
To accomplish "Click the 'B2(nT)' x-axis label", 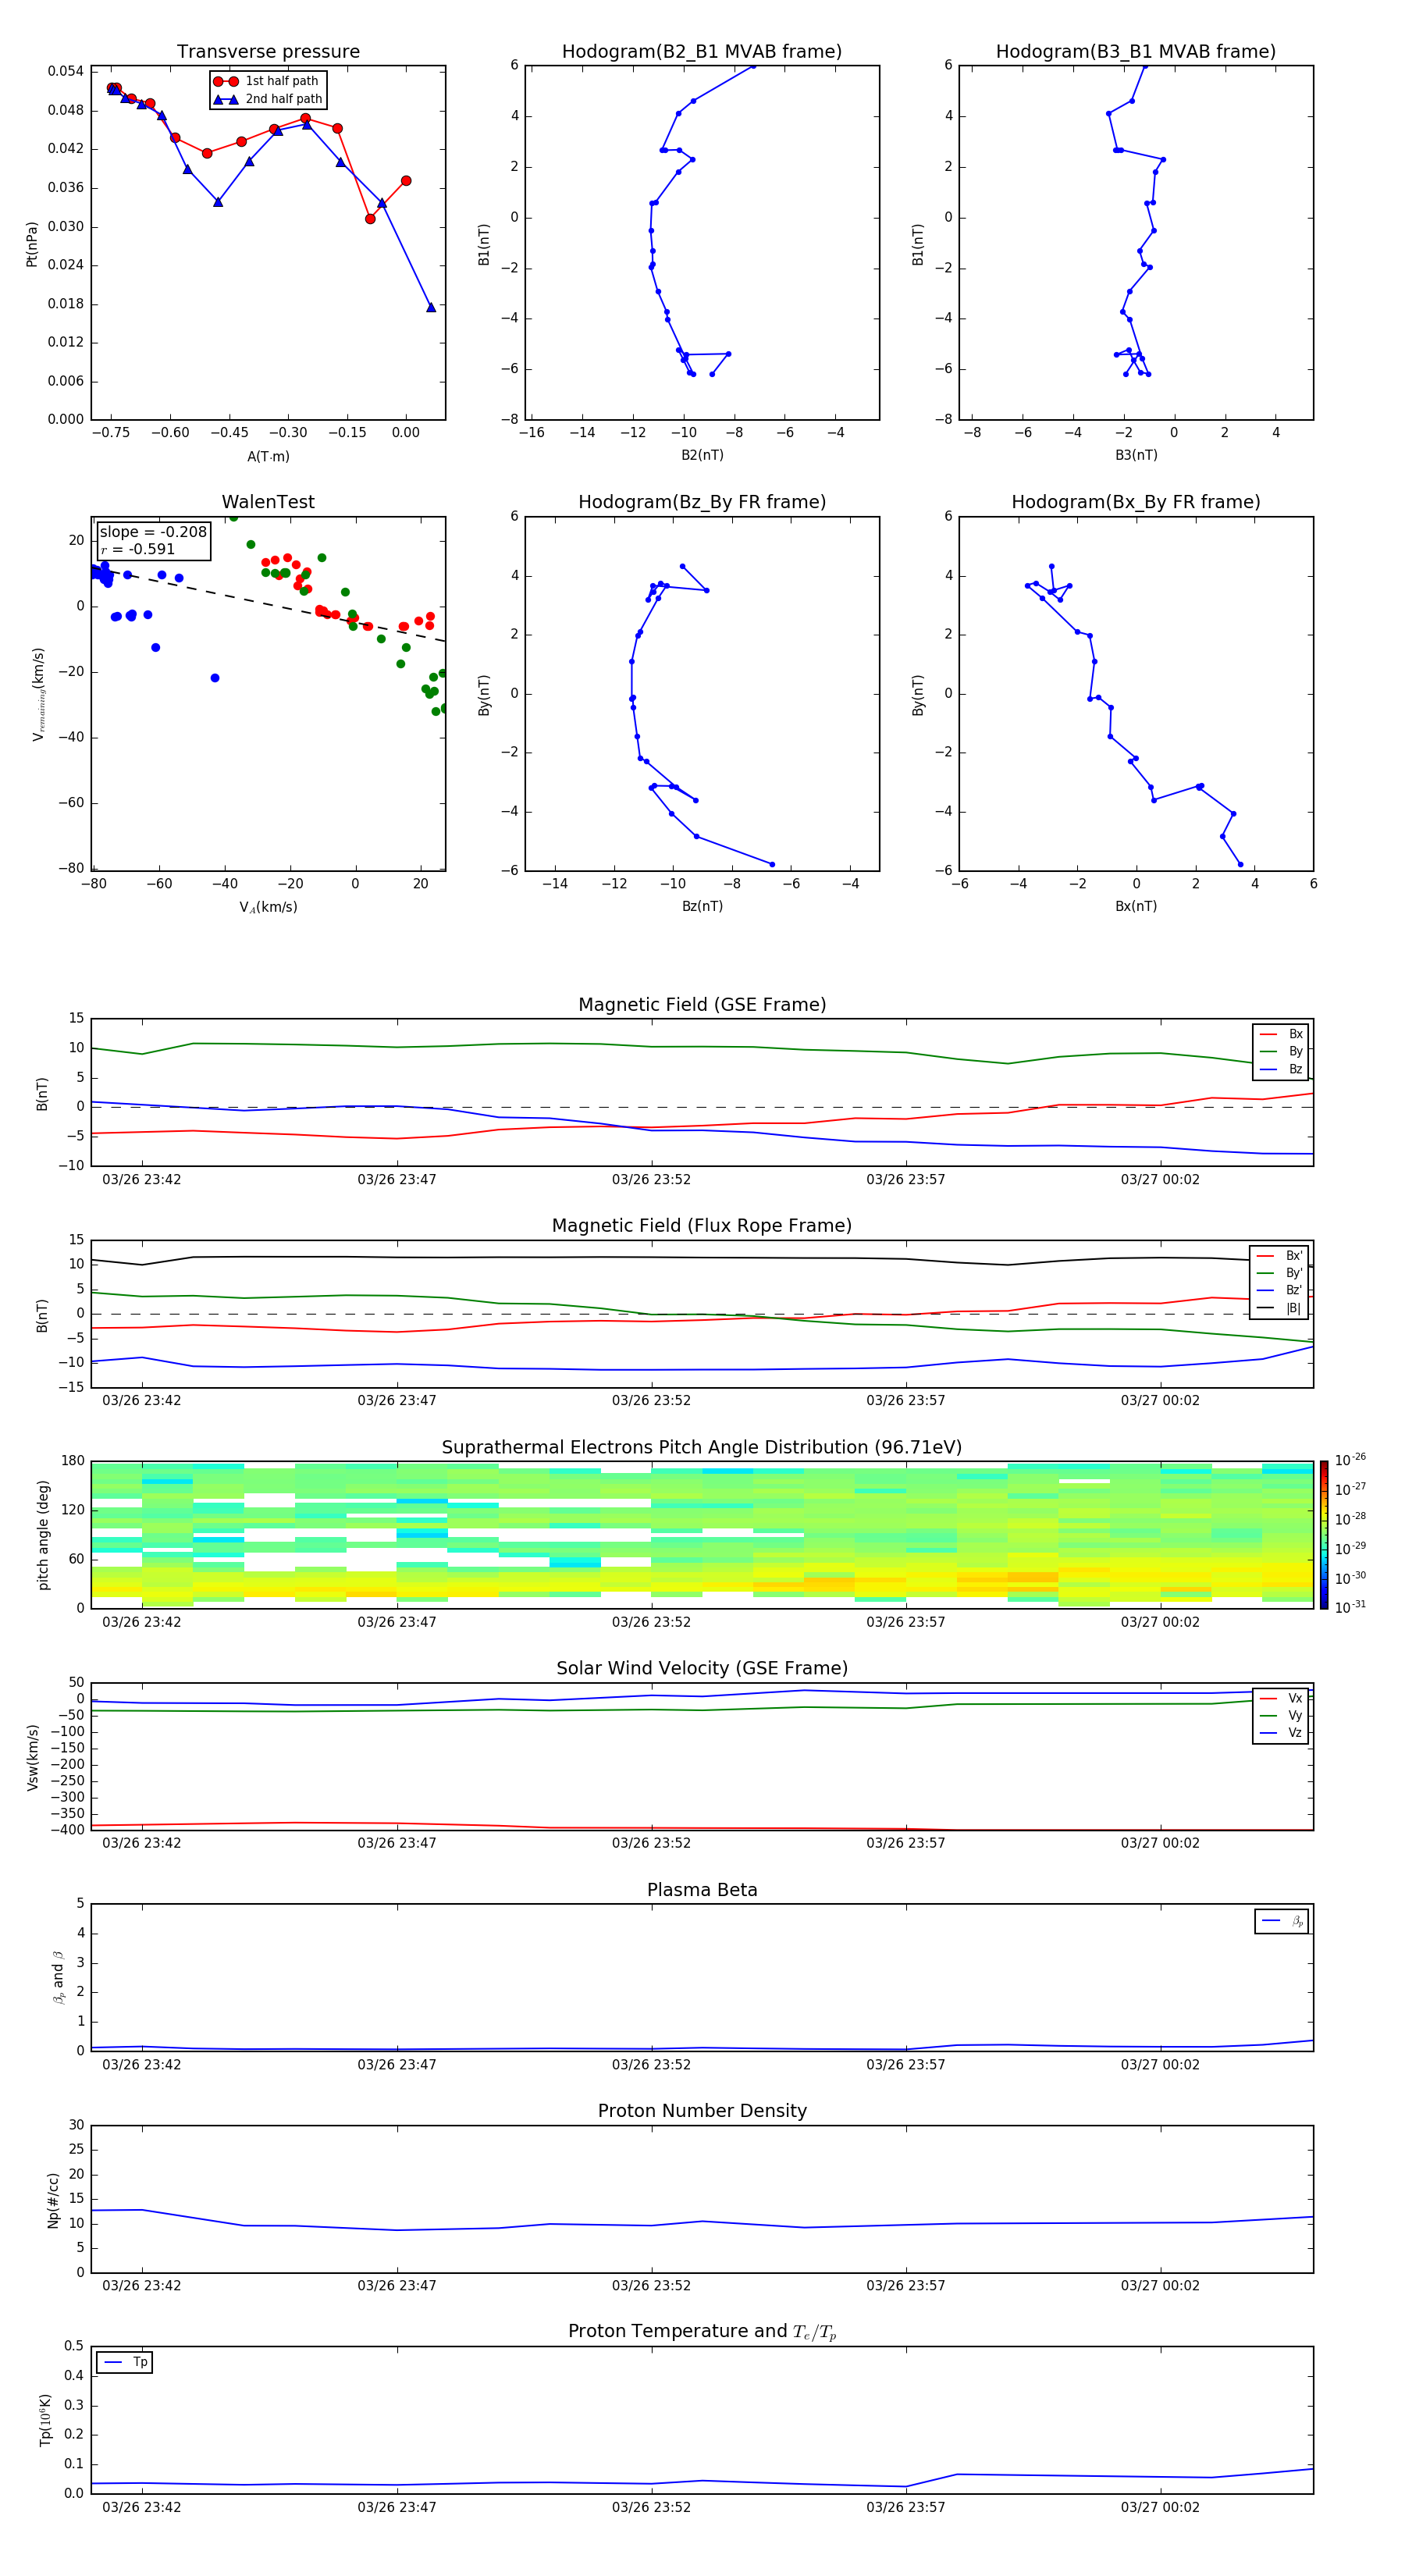I will pos(702,455).
